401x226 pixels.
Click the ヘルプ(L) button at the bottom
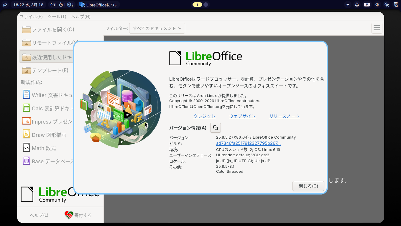coord(39,215)
